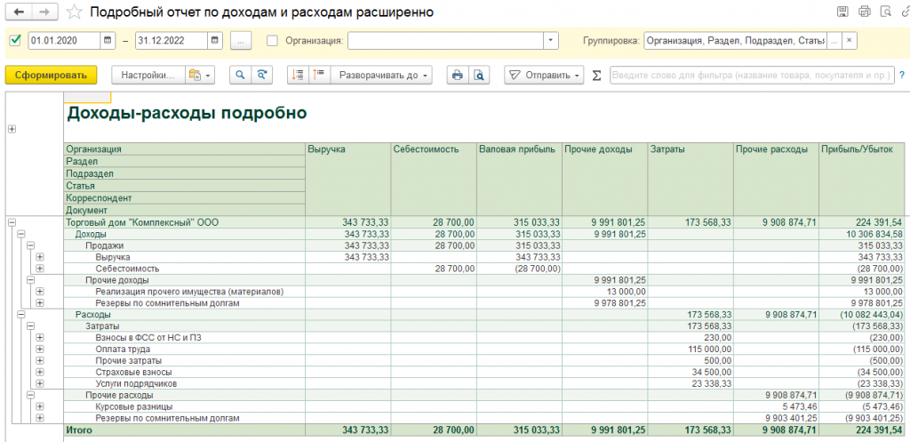Open the Организация dropdown list

551,41
